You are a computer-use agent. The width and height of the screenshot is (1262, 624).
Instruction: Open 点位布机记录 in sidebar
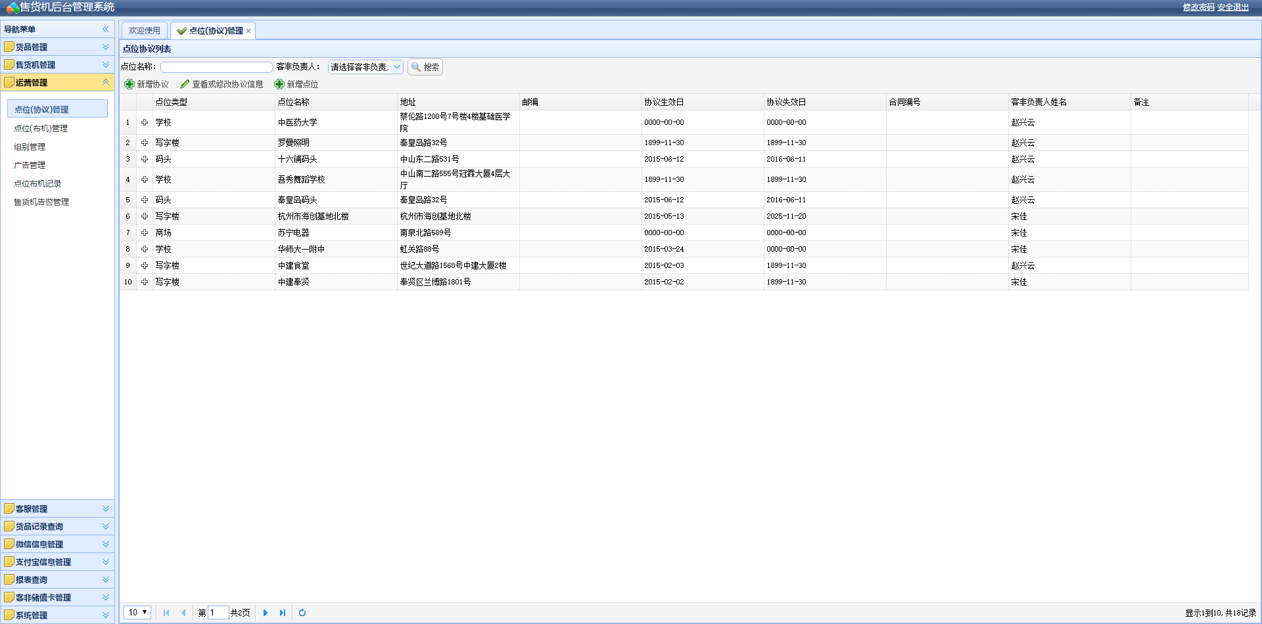pyautogui.click(x=37, y=183)
